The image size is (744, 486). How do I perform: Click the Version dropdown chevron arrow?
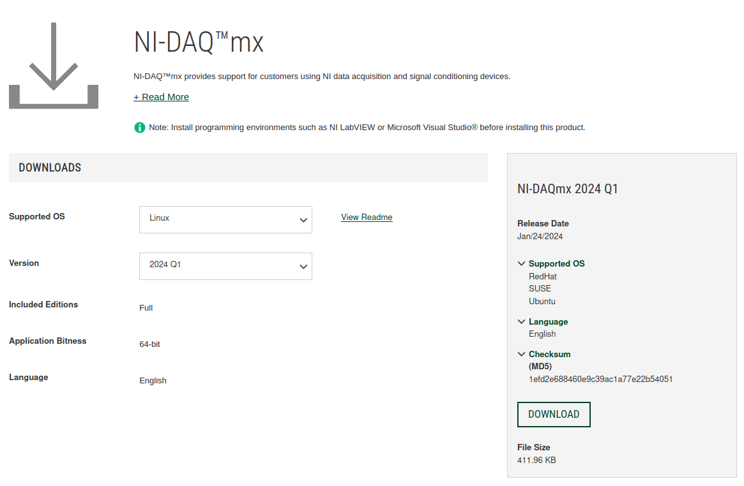pyautogui.click(x=303, y=267)
